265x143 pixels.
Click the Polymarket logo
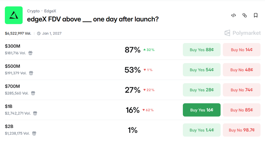tap(242, 33)
